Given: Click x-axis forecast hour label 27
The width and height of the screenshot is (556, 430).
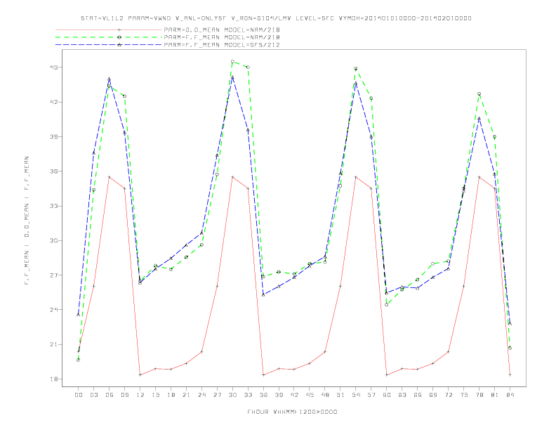Looking at the screenshot, I should pos(217,395).
